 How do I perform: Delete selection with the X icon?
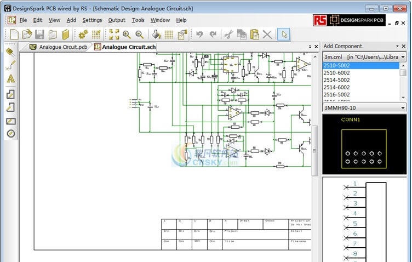tap(267, 35)
